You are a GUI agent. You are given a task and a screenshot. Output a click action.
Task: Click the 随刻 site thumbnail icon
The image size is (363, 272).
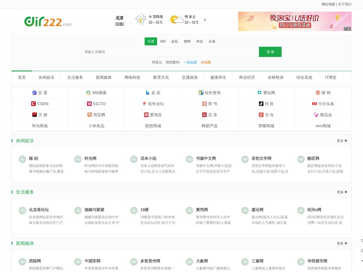coord(22,159)
